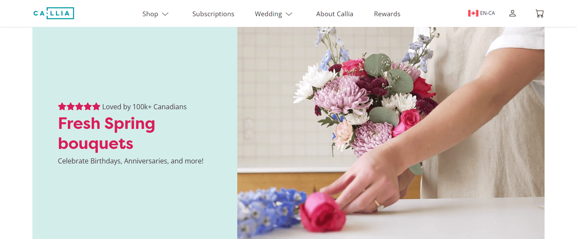Click the pink rose on the table
577x239 pixels.
pyautogui.click(x=321, y=212)
